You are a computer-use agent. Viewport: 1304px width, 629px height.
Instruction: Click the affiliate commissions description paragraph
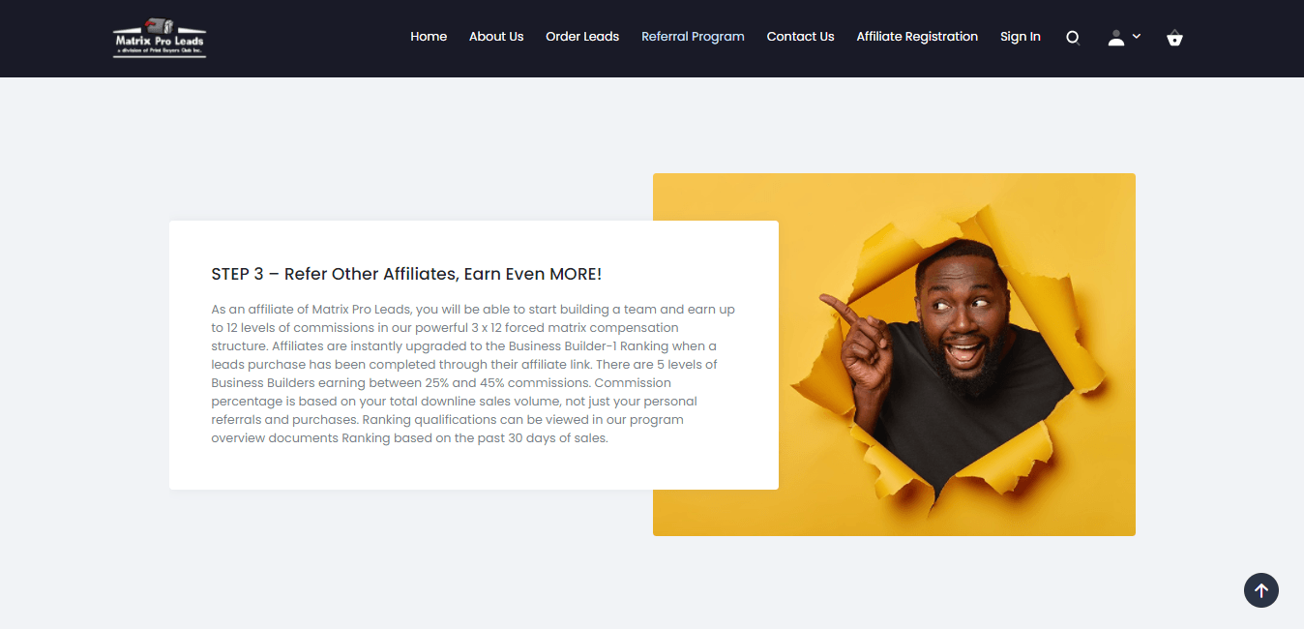(473, 374)
